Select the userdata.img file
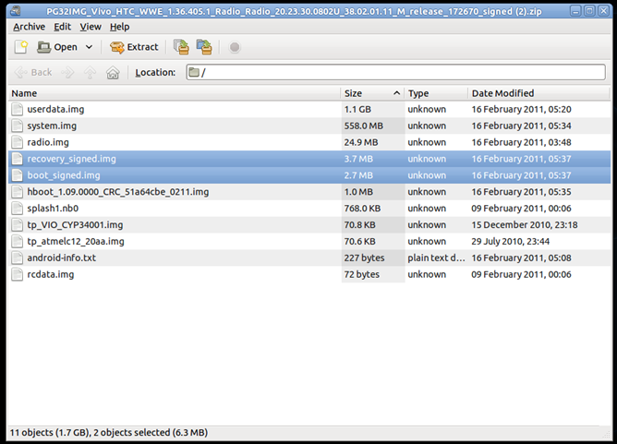The image size is (617, 444). [309, 109]
